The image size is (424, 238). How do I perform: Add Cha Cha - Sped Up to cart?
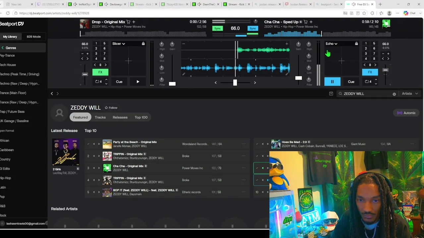(x=306, y=22)
